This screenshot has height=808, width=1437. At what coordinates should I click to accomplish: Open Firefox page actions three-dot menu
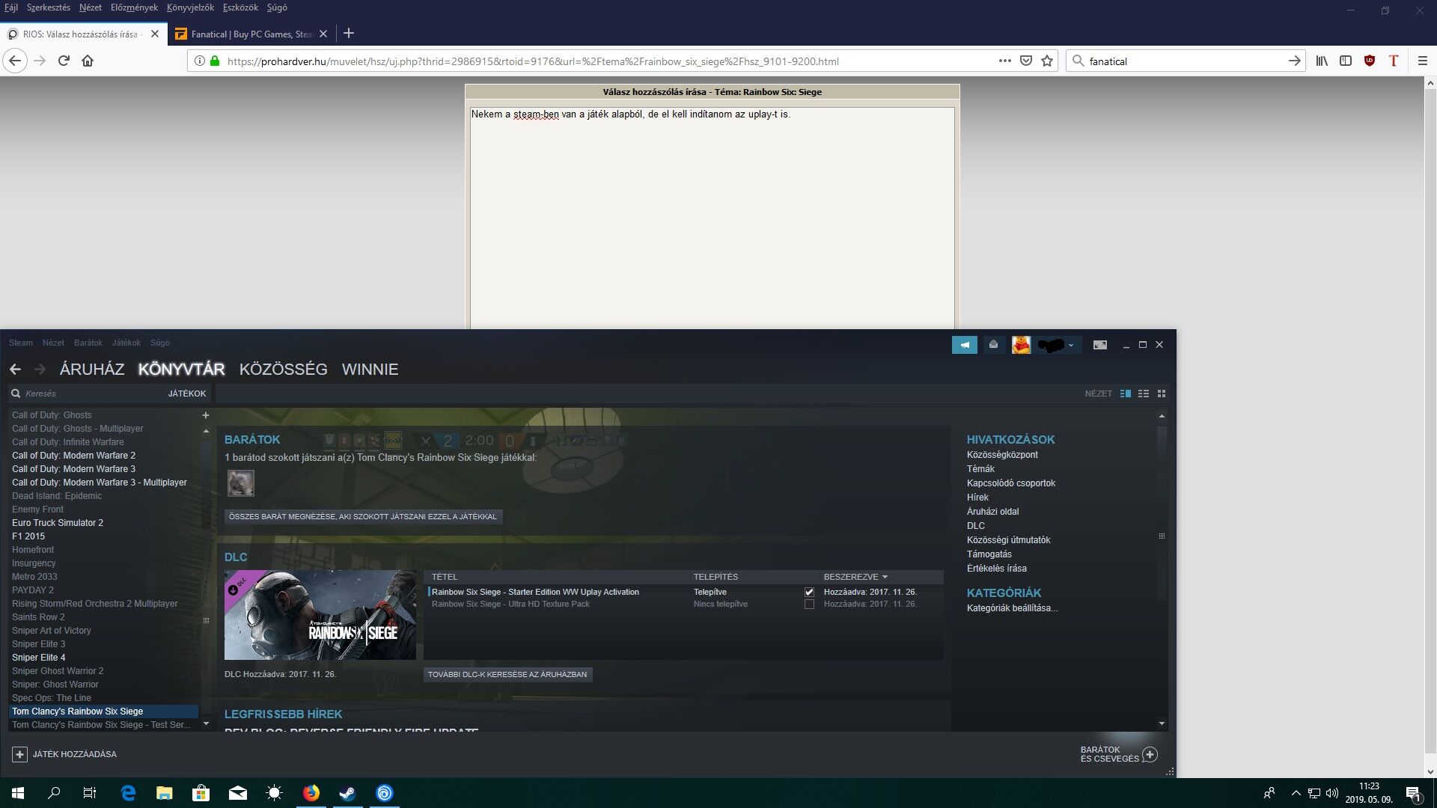(1005, 61)
